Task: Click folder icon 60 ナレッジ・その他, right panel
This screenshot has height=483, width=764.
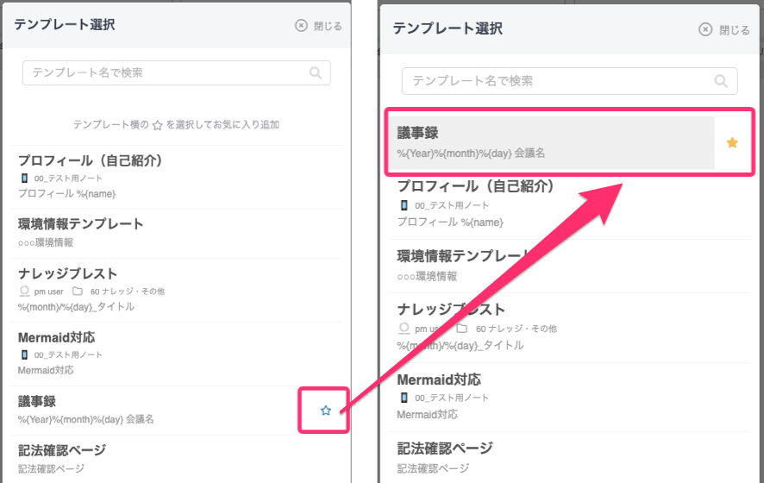Action: (x=461, y=329)
